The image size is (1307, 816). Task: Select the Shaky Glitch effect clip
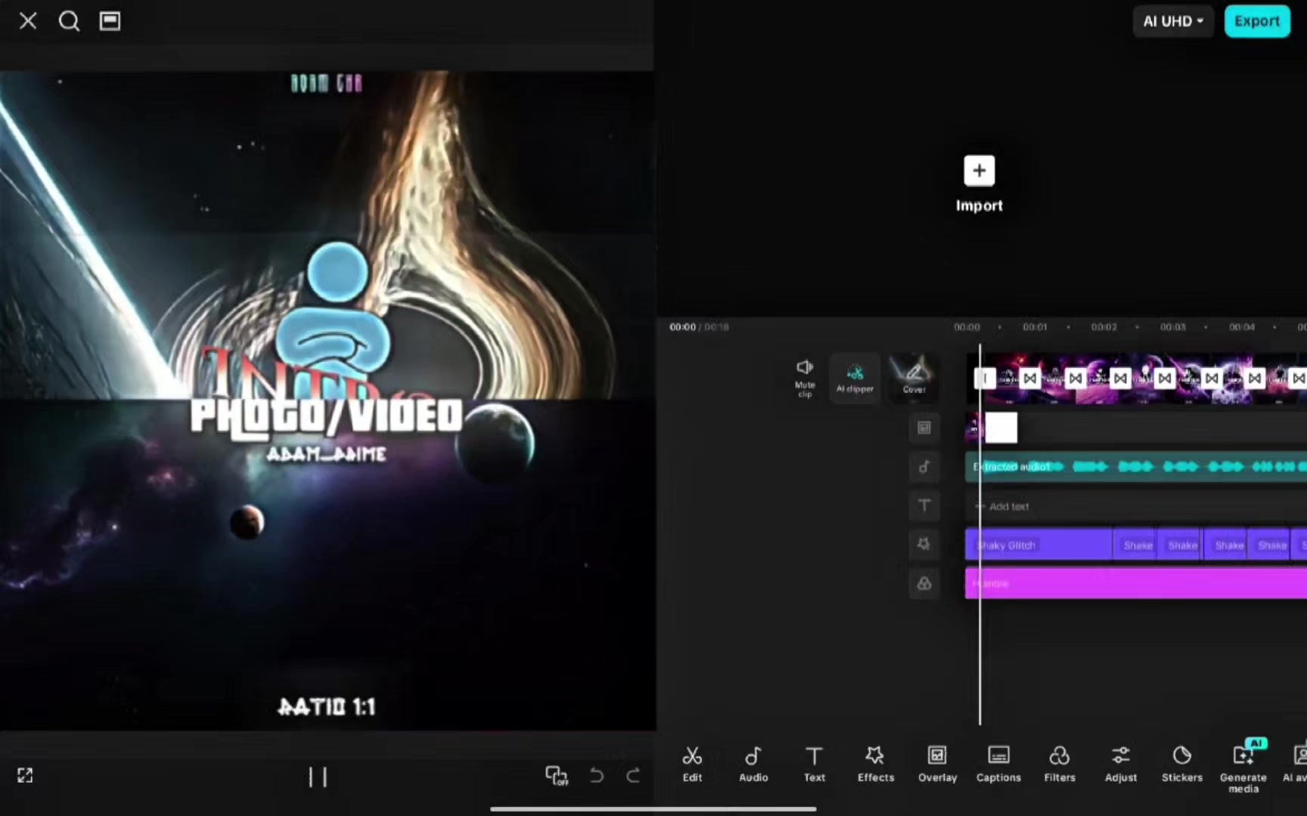(1038, 545)
